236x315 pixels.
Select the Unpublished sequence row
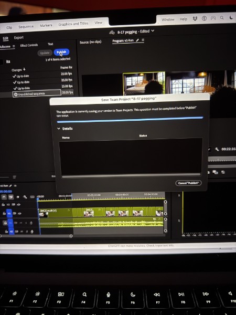pos(37,93)
